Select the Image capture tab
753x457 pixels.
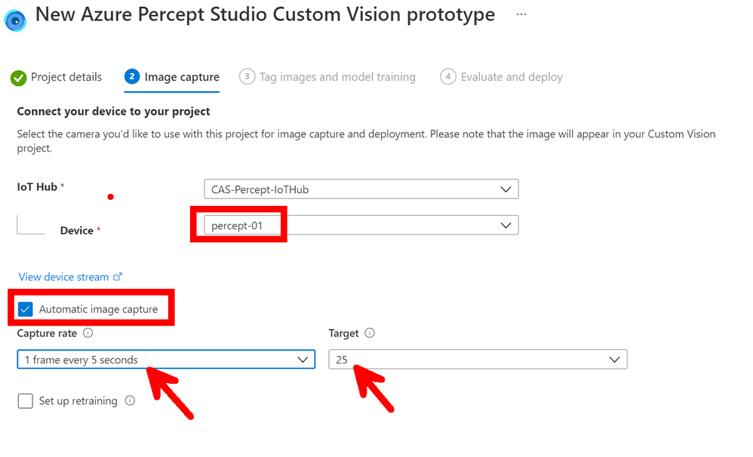pyautogui.click(x=182, y=77)
